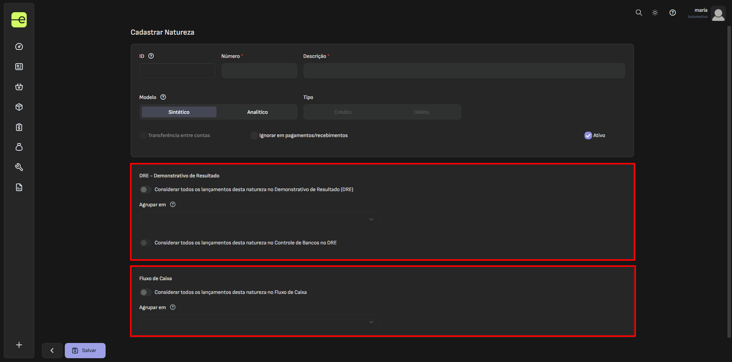Click help icon beside Fluxo de Caixa Agrupar em
The image size is (732, 362).
[x=173, y=307]
